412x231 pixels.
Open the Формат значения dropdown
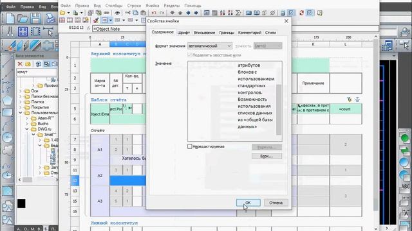210,46
